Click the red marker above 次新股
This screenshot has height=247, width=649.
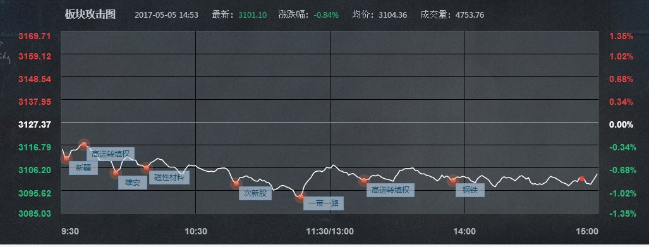[236, 183]
